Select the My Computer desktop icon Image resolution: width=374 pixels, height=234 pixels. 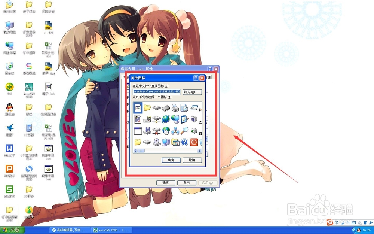coord(10,27)
